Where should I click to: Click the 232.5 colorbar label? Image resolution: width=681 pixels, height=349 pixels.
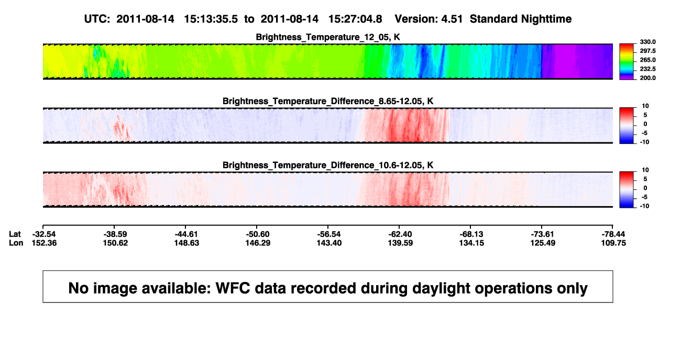(647, 69)
